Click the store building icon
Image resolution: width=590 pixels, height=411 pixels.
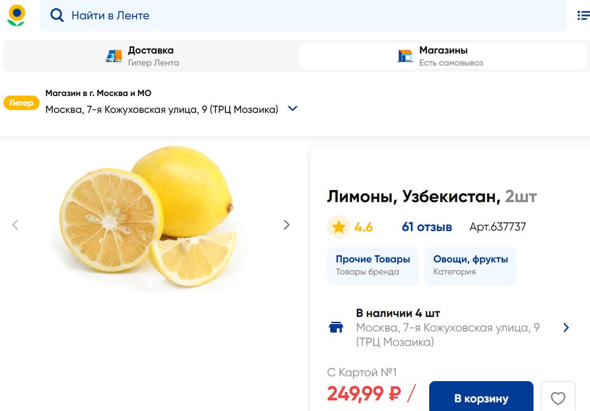[x=406, y=56]
